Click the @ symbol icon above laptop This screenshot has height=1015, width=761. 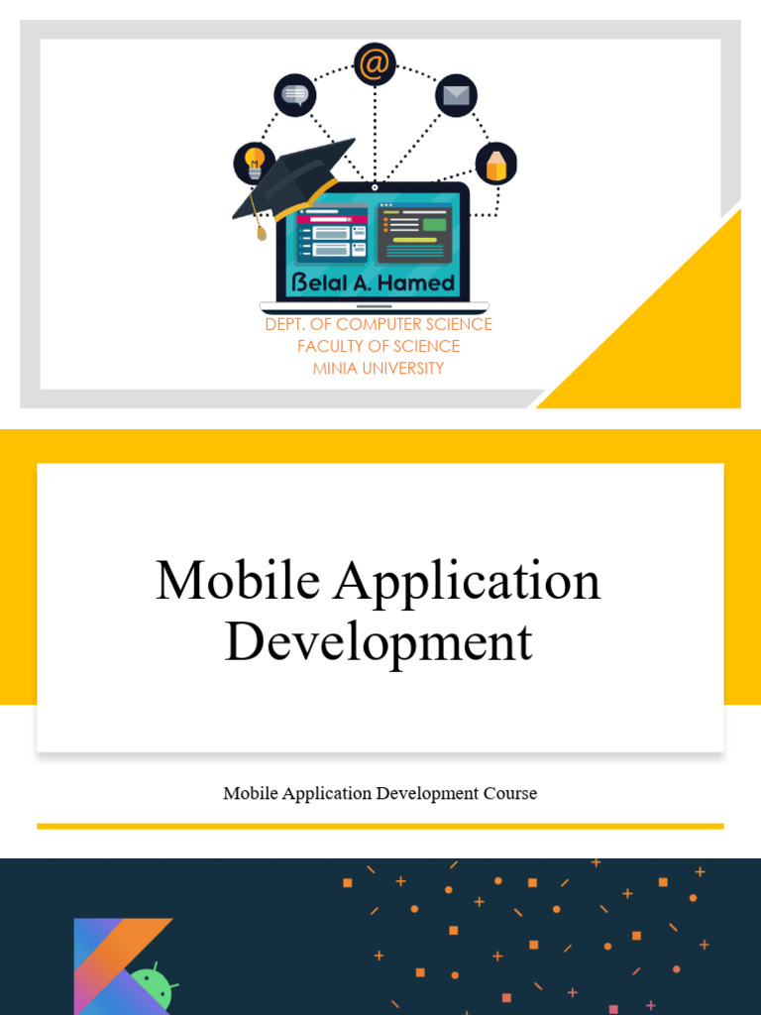(375, 64)
